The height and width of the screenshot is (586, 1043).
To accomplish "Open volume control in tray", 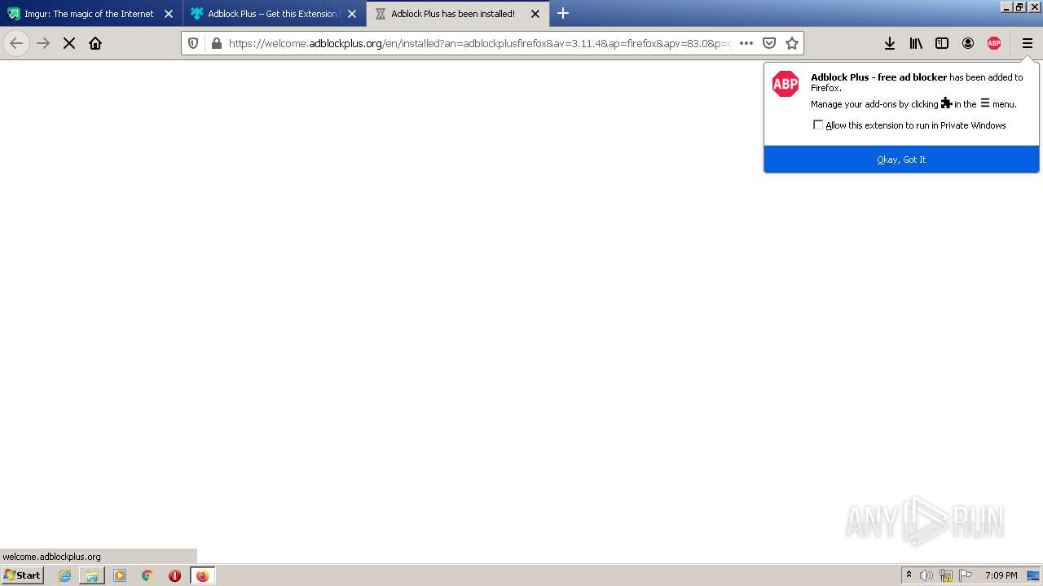I will (926, 575).
